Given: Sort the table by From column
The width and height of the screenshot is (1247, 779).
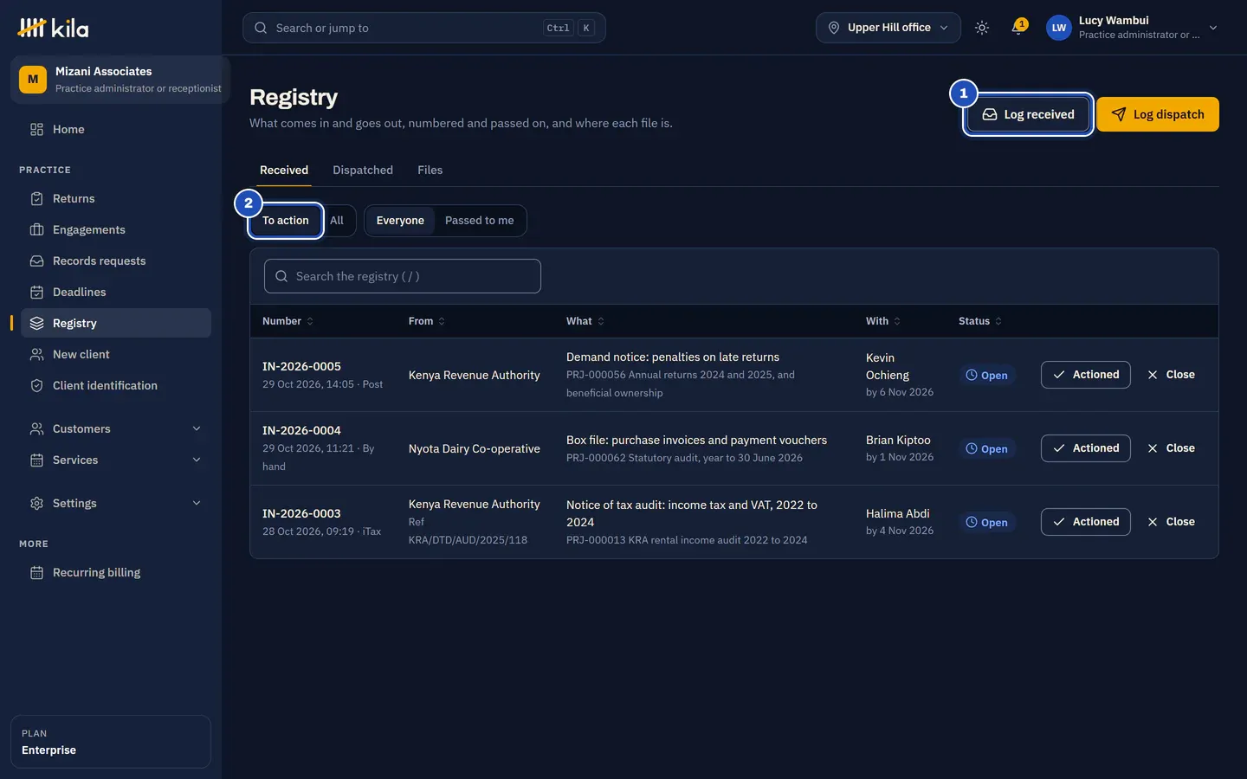Looking at the screenshot, I should coord(427,321).
